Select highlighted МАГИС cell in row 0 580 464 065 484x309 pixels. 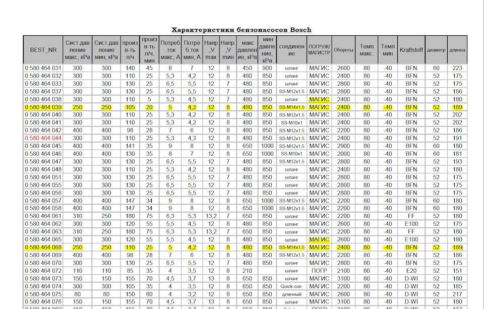319,239
